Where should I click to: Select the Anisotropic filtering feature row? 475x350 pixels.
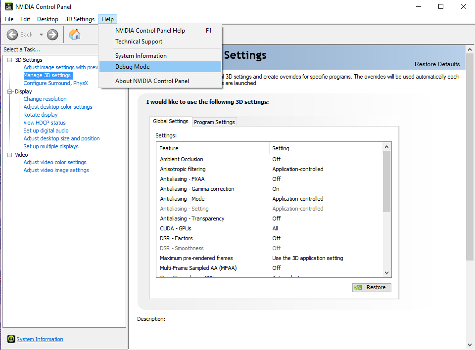pyautogui.click(x=270, y=169)
